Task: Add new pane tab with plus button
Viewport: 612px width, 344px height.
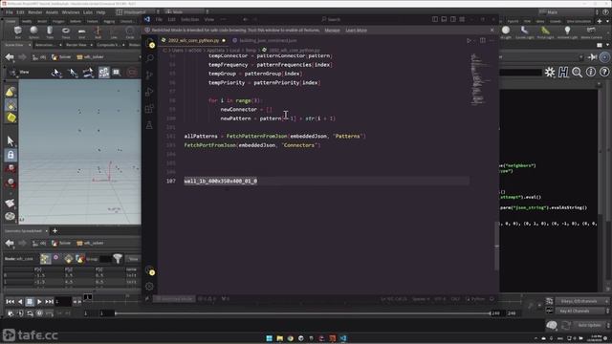Action: tap(55, 231)
